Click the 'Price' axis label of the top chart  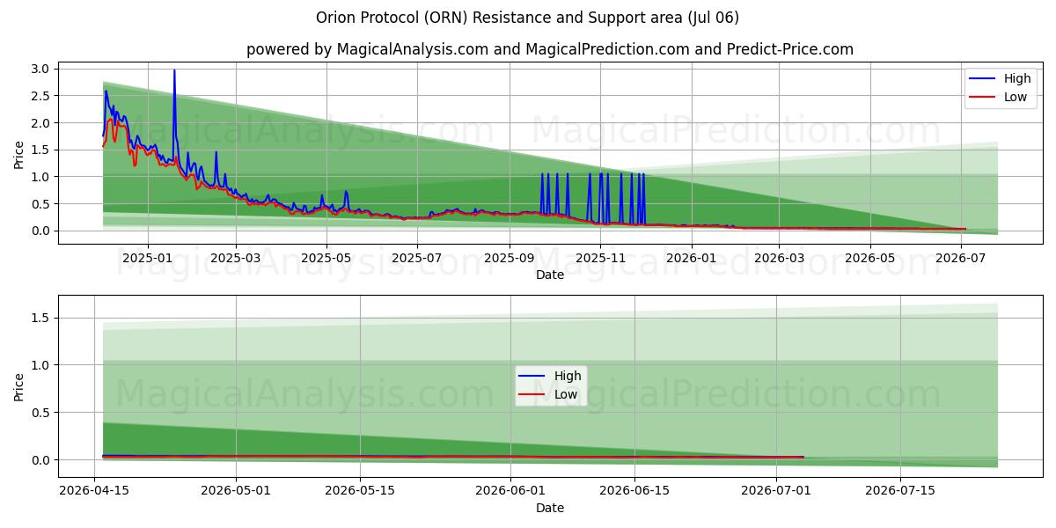tap(18, 155)
